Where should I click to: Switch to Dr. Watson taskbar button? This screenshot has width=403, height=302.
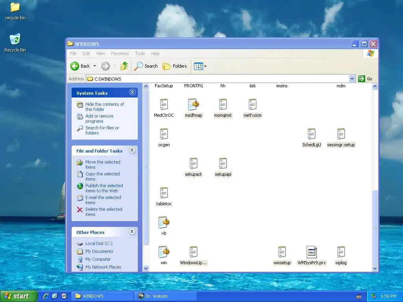pyautogui.click(x=166, y=296)
